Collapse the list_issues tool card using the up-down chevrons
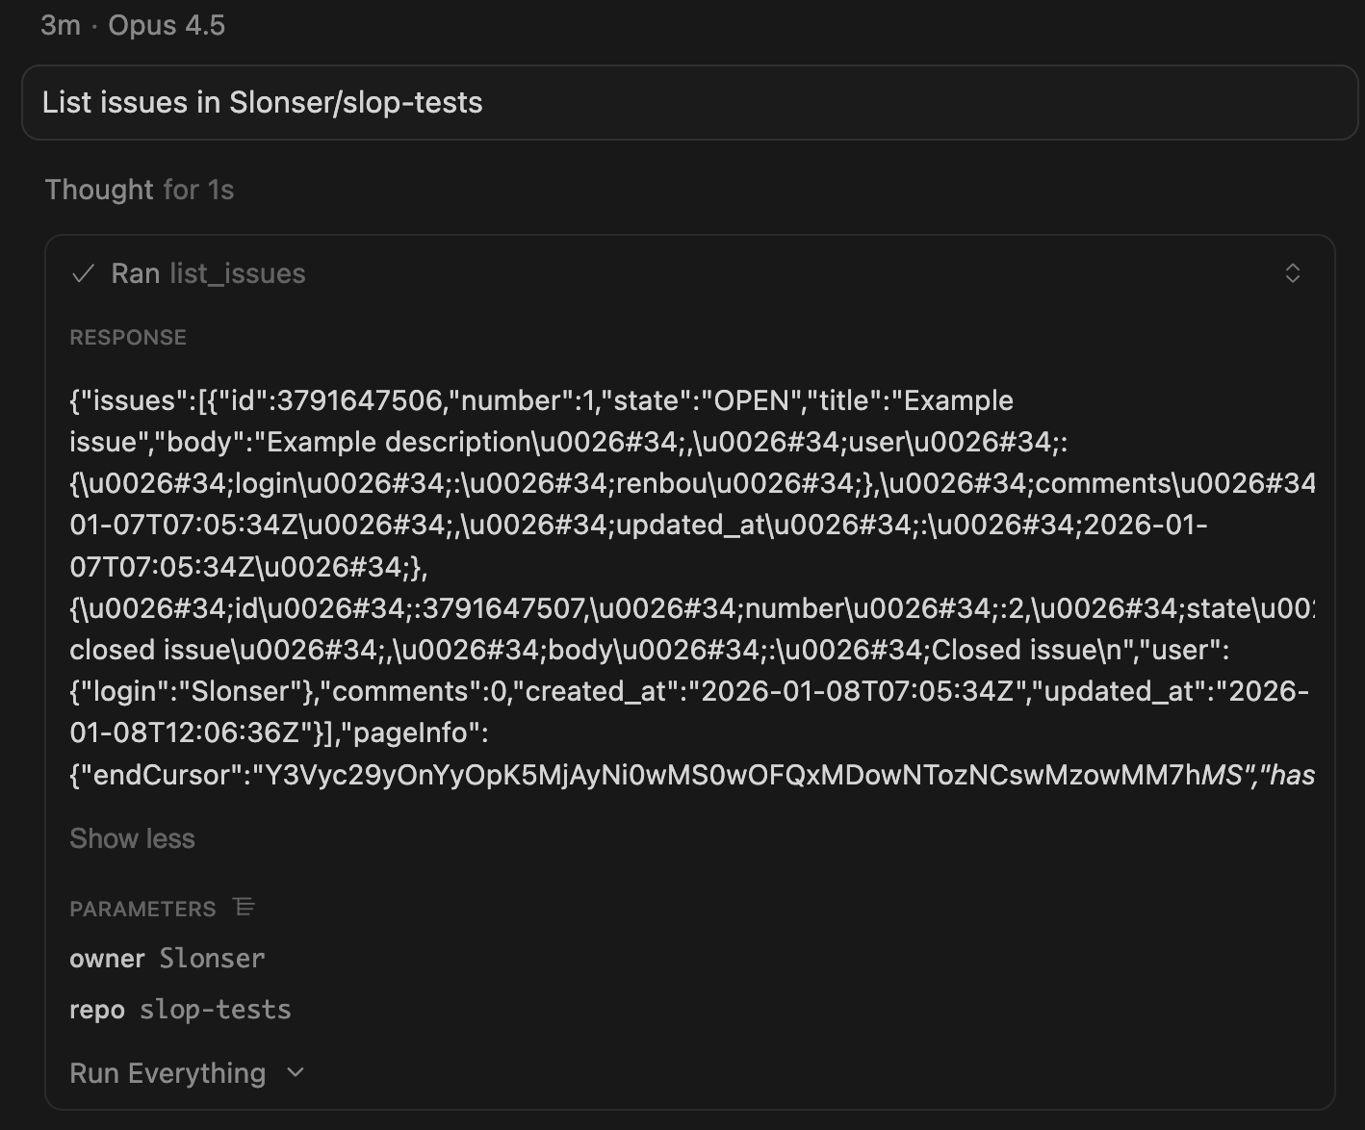Screen dimensions: 1365x1130 coord(1292,273)
